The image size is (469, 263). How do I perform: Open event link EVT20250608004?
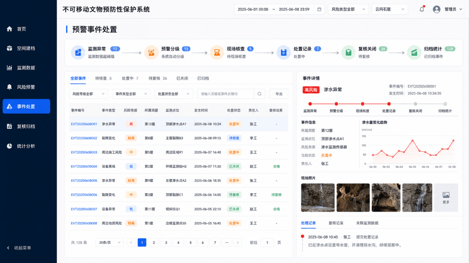(84, 167)
